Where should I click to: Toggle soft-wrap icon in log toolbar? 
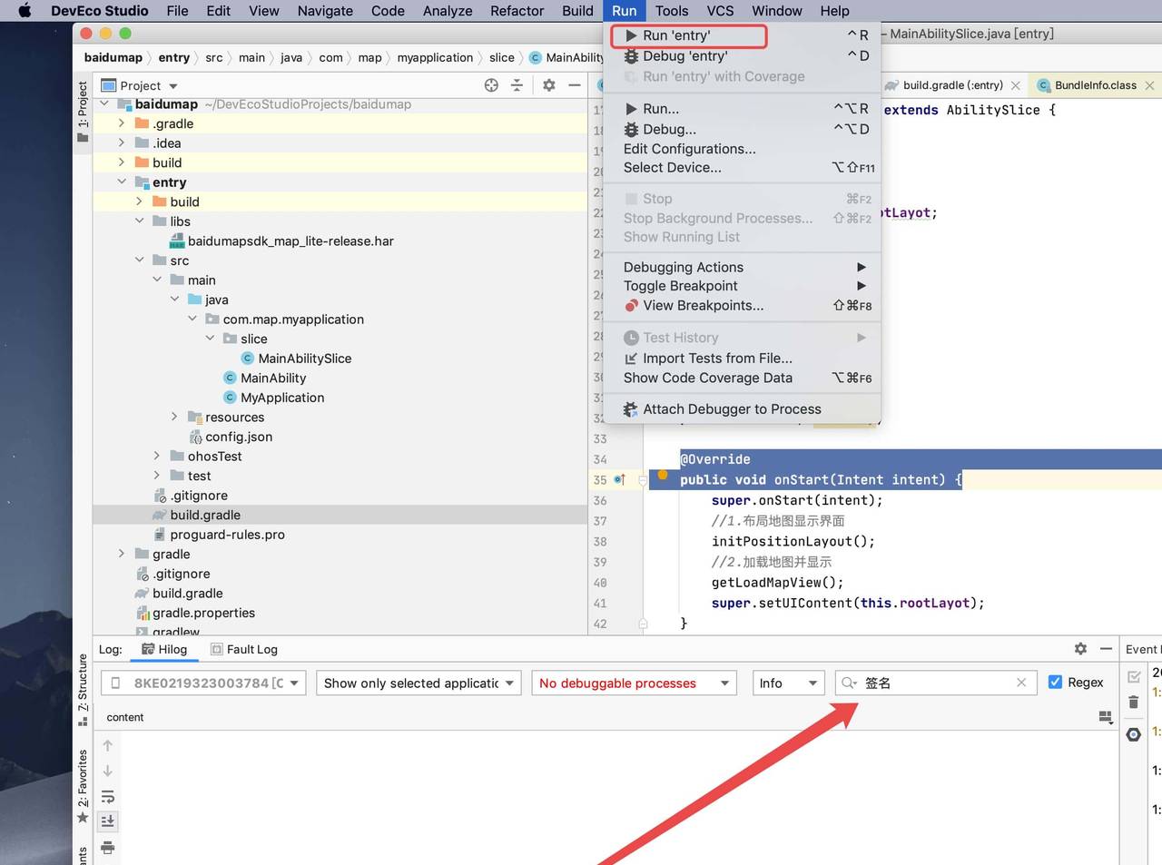pos(108,797)
